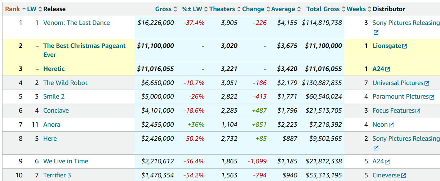The image size is (440, 181).
Task: Click external link icon beside Universal Pictures
Action: coord(427,83)
